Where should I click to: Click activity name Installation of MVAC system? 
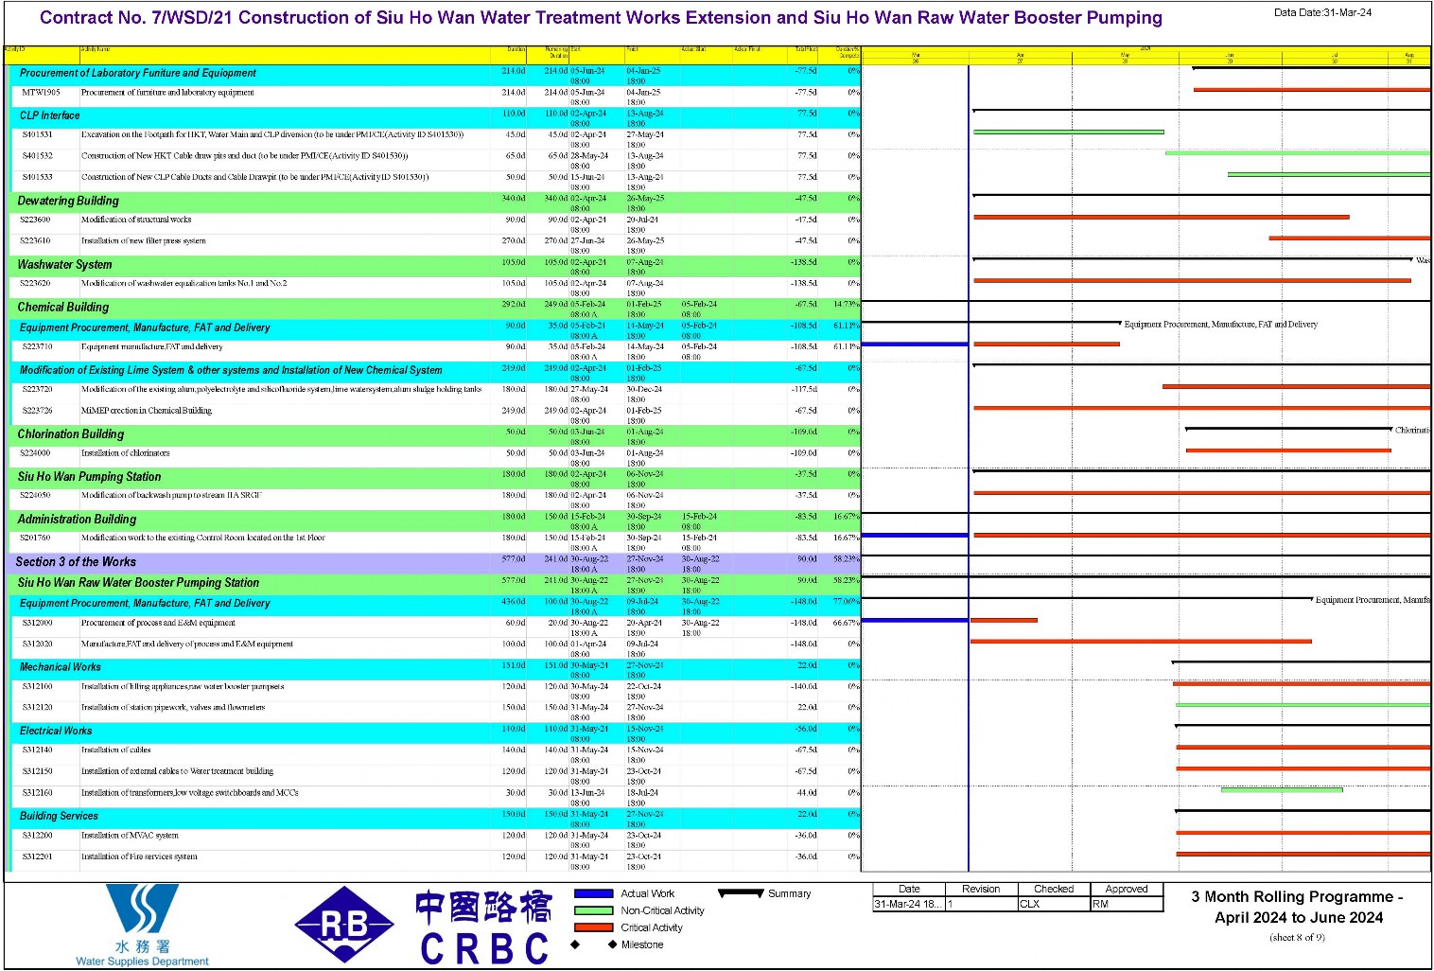(130, 836)
